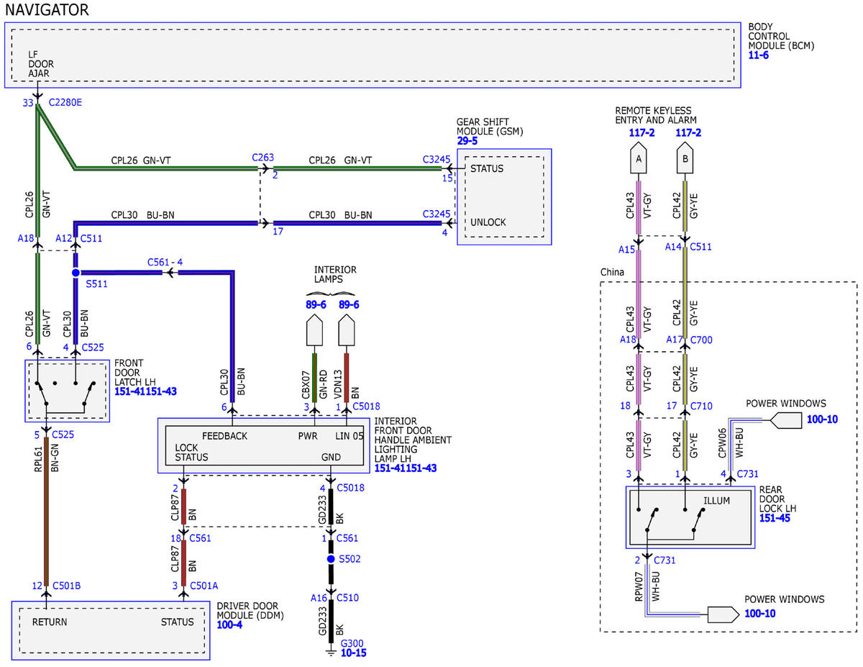Click the blue S511 splice dot
This screenshot has width=863, height=667.
pos(76,273)
